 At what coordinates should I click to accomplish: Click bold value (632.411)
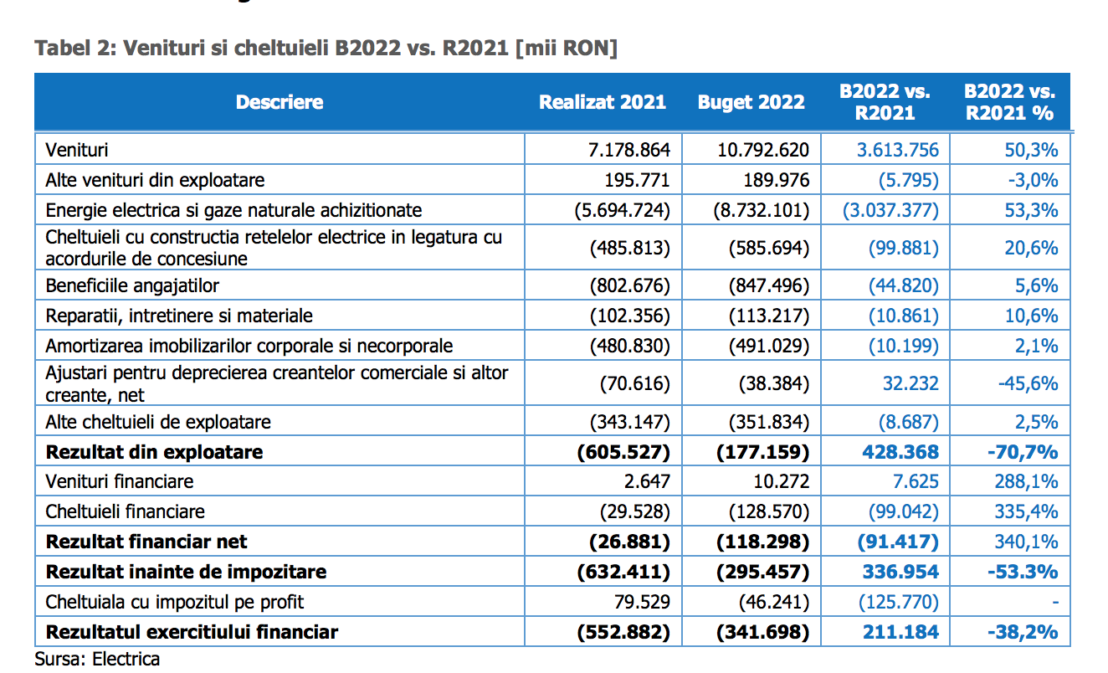click(625, 572)
